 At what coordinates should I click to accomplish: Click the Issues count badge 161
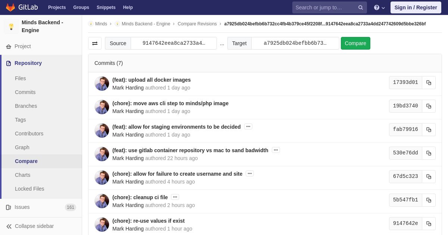tap(71, 207)
